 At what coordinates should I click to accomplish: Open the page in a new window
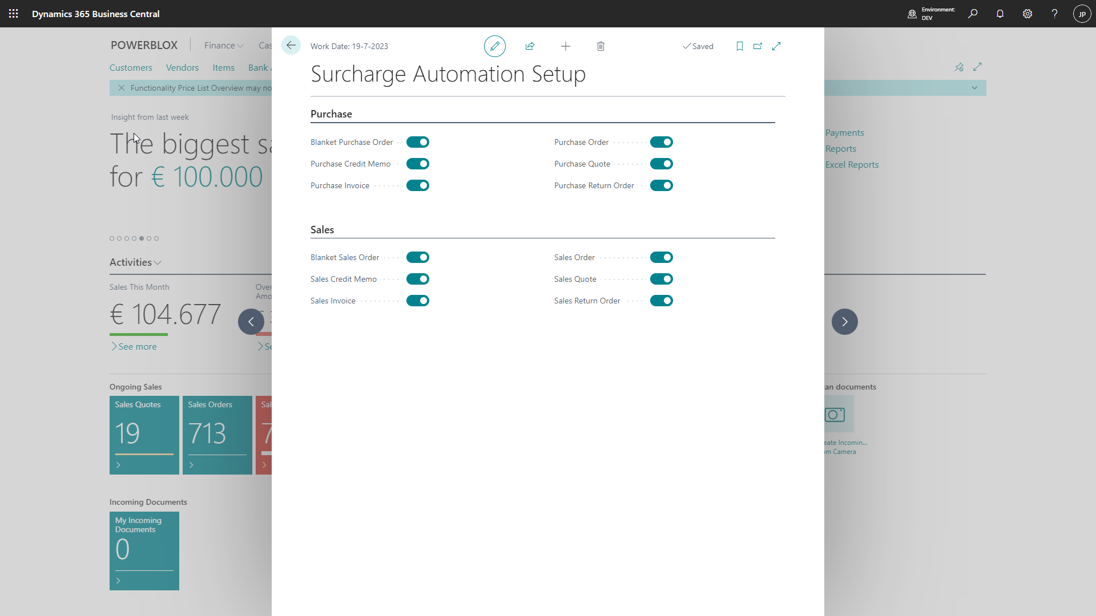757,46
